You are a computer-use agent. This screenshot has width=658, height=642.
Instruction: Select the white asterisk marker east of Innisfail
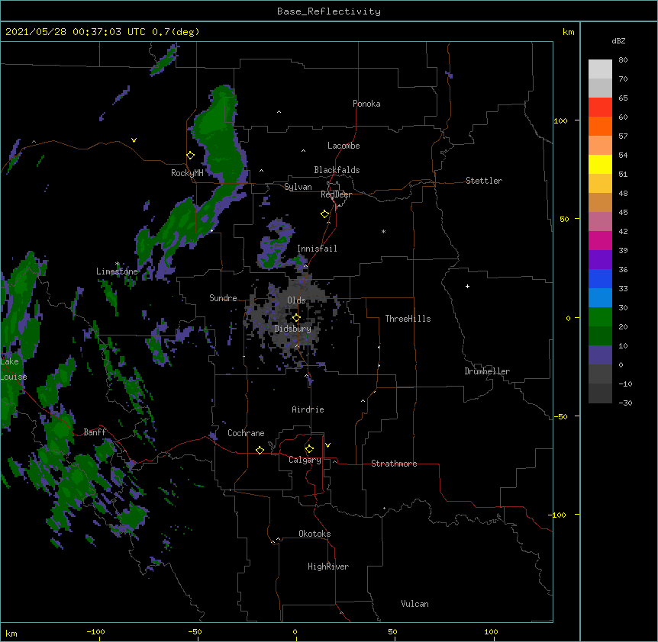383,231
